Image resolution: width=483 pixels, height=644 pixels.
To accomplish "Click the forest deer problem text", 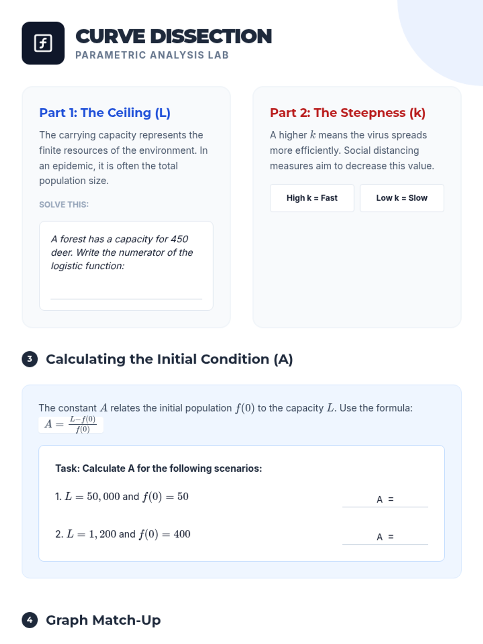I will (122, 252).
